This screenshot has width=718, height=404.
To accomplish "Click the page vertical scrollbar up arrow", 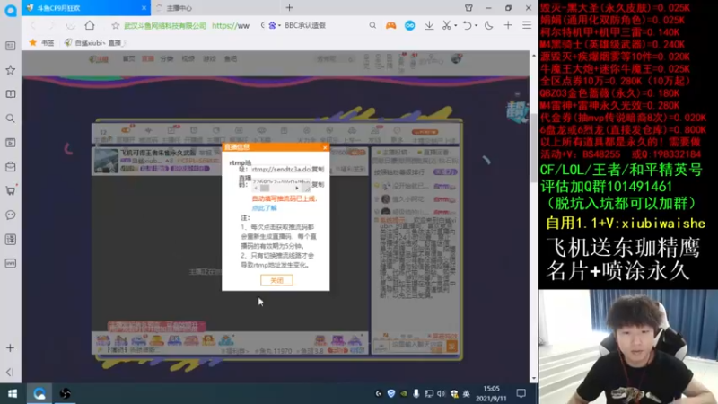I will [533, 56].
